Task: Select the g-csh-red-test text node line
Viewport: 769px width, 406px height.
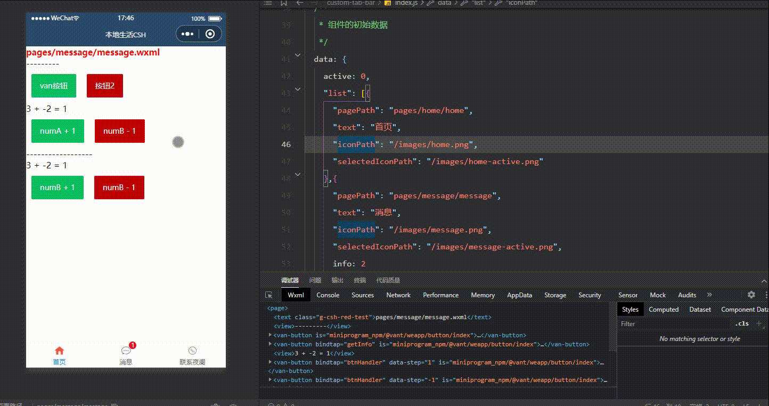Action: 382,317
